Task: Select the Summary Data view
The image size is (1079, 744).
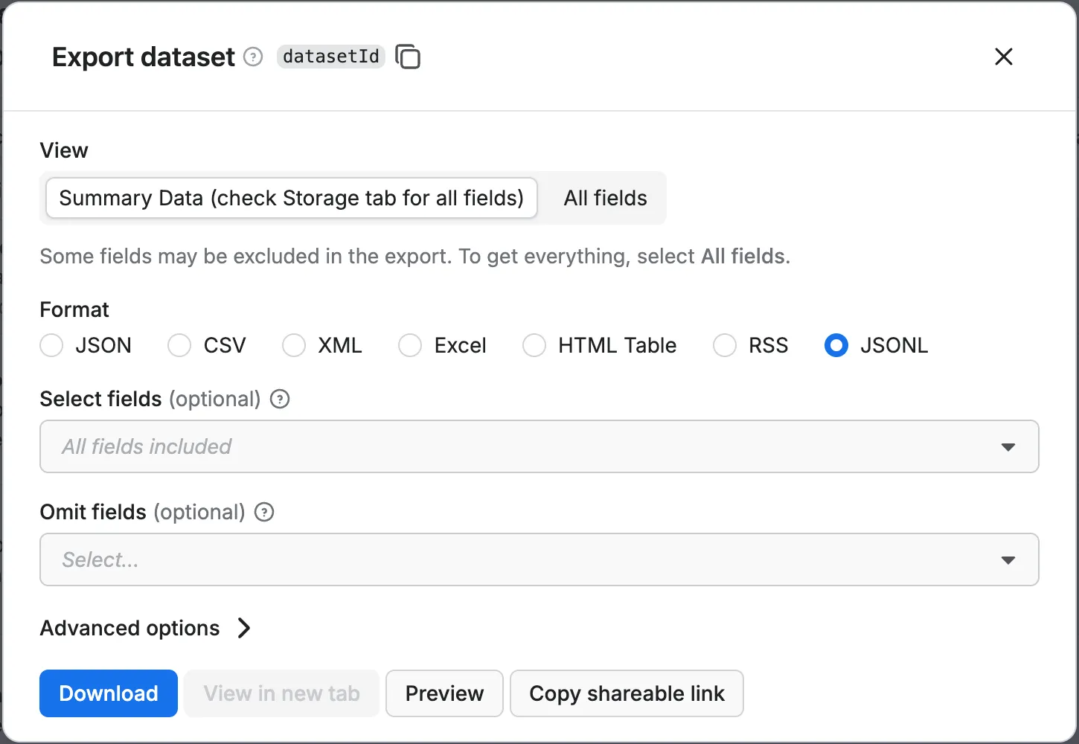Action: click(291, 198)
